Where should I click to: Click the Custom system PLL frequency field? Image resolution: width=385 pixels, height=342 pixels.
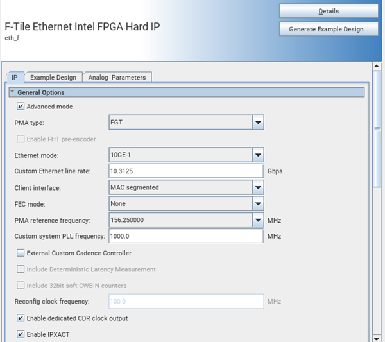point(187,237)
